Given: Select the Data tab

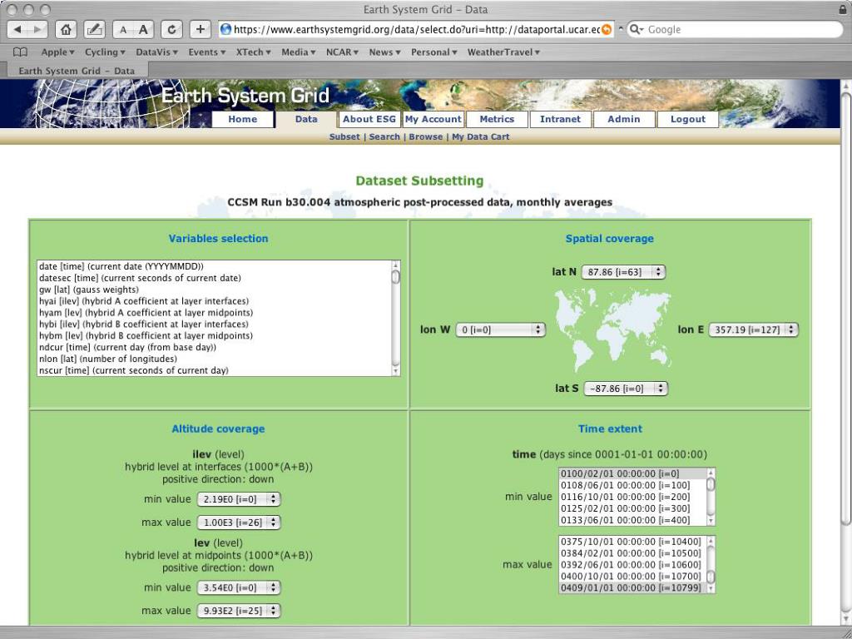Looking at the screenshot, I should 306,119.
